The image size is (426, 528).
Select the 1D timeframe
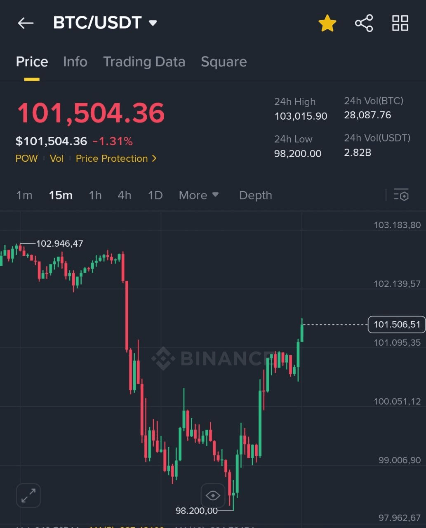[x=155, y=195]
